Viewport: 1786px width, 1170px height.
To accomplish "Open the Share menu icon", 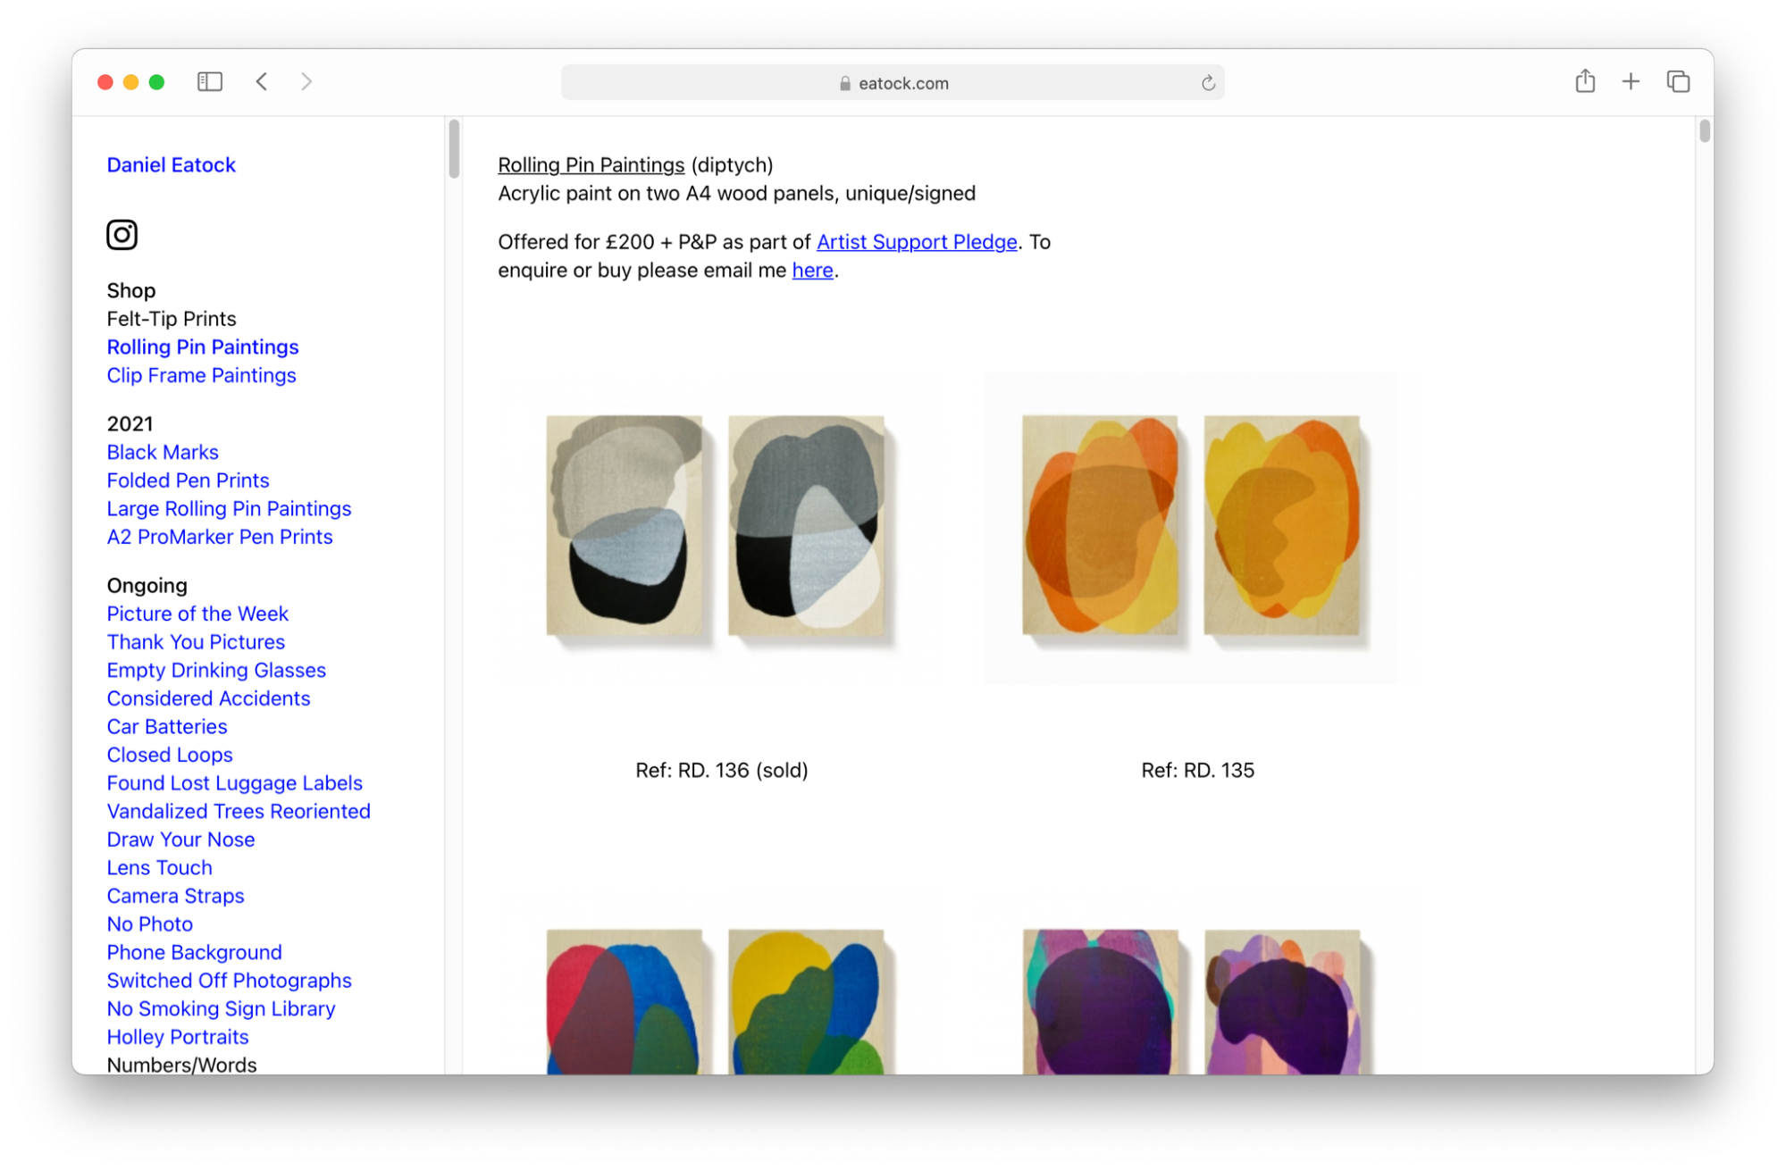I will point(1585,81).
